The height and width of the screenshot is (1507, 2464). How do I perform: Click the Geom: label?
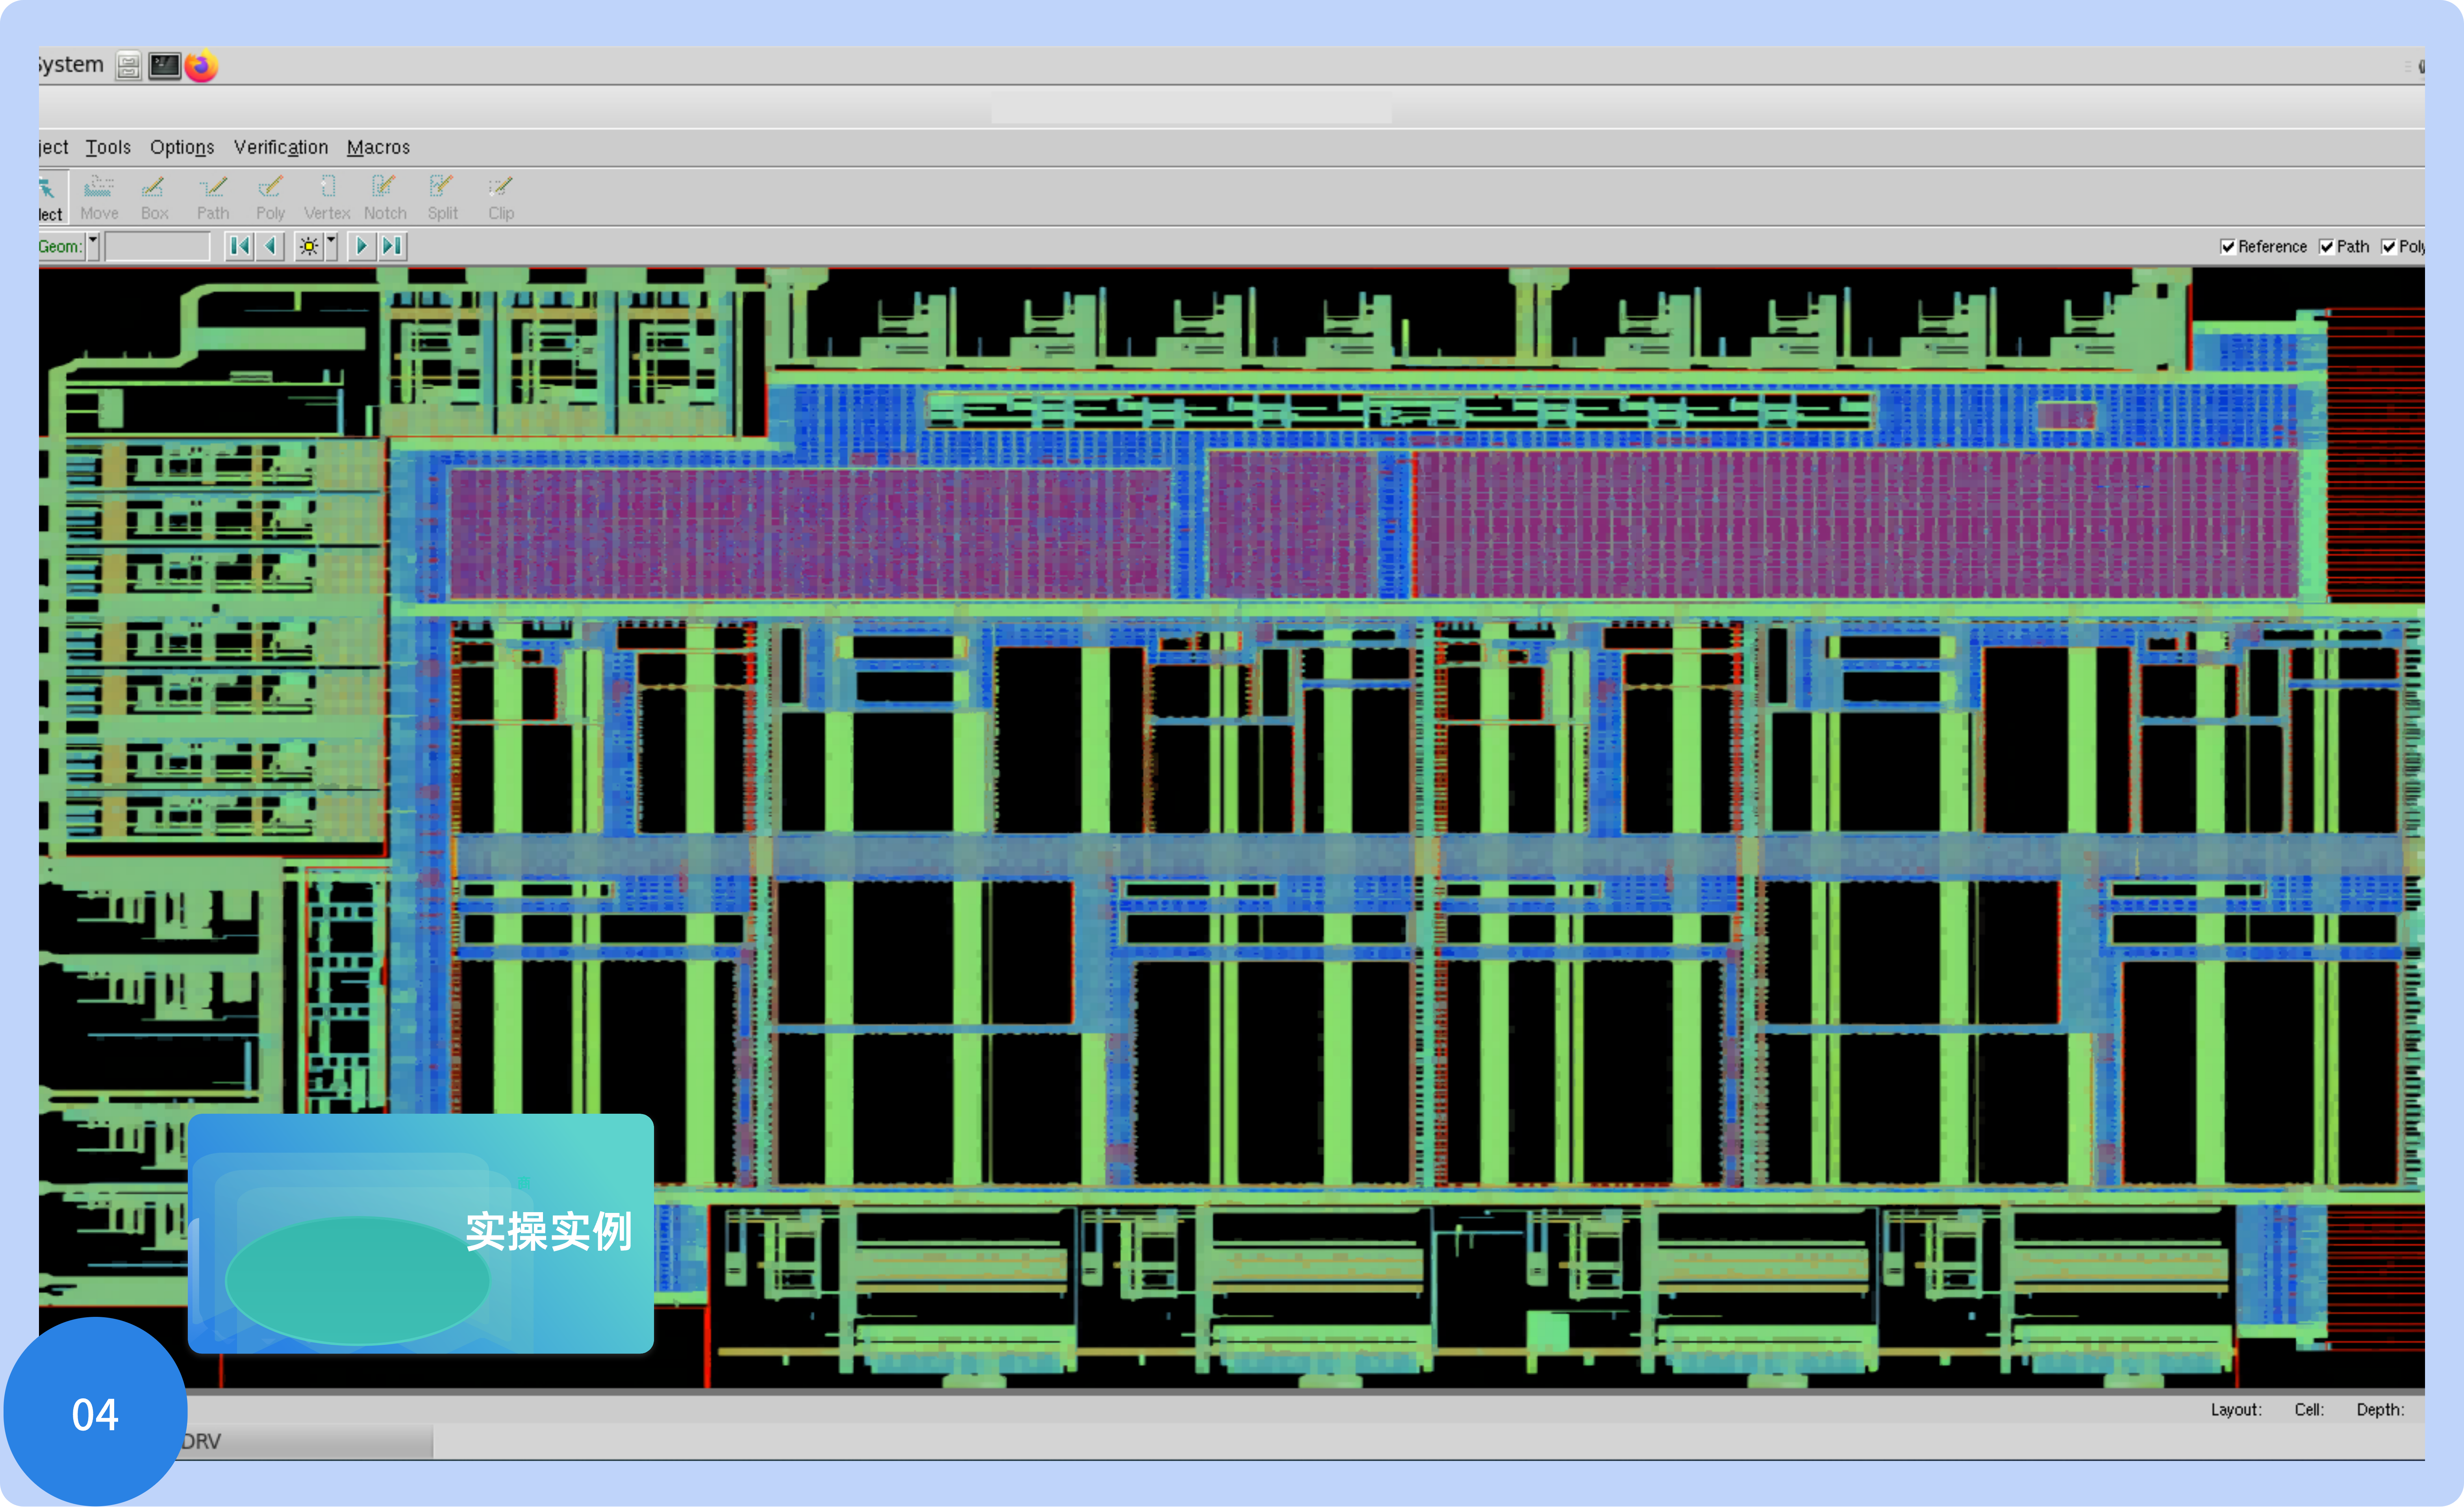point(60,247)
